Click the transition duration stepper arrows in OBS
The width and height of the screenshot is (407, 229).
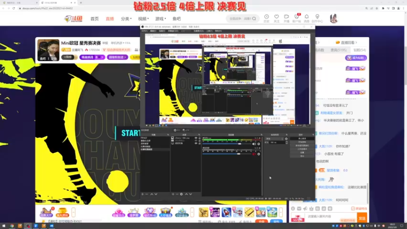tap(286, 142)
